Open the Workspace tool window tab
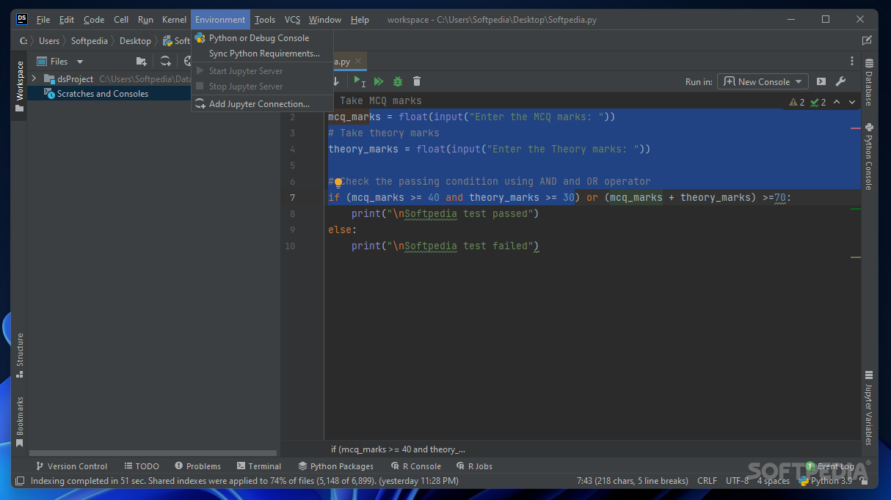 point(20,87)
